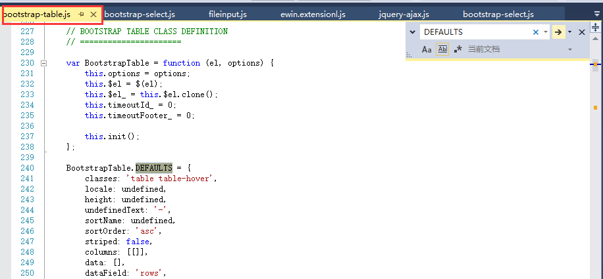Click the DEFAULTS search input field
The image size is (603, 279).
click(477, 32)
